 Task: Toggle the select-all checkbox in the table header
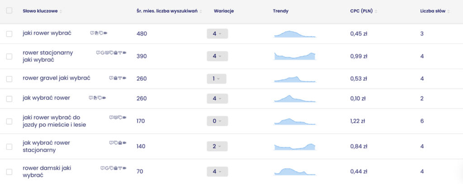[9, 11]
